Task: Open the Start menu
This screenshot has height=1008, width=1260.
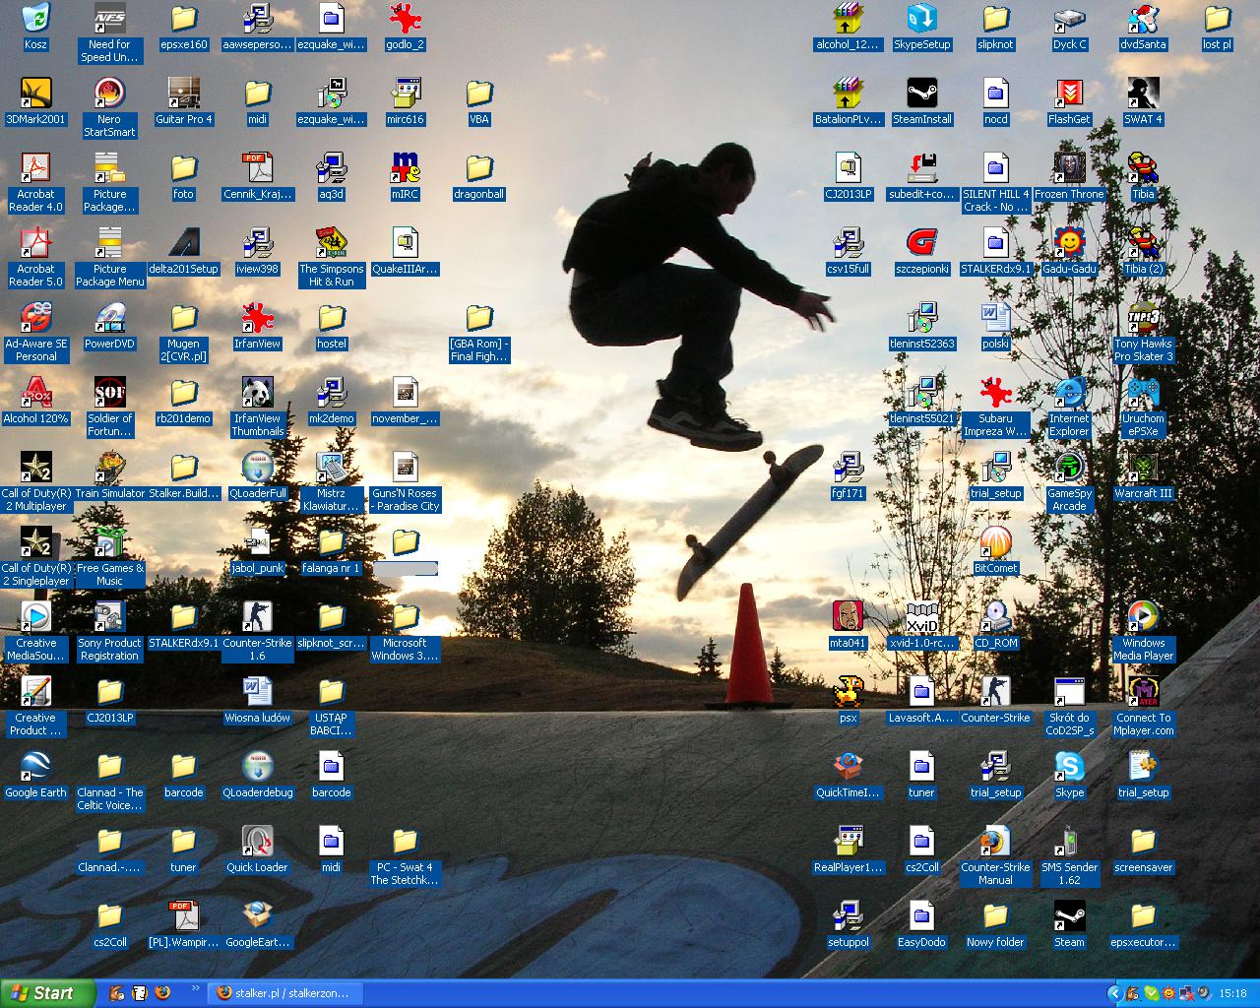Action: 47,993
